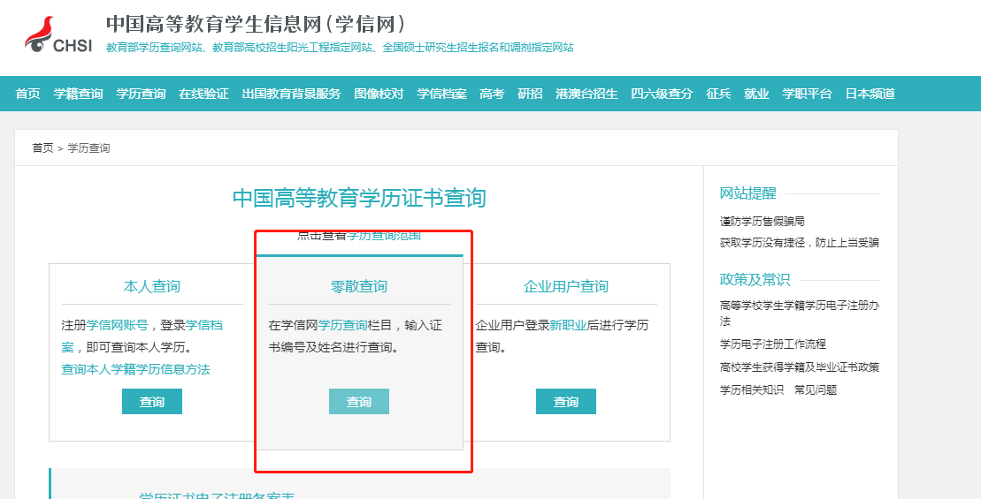Click 首页 in the breadcrumb

[43, 148]
